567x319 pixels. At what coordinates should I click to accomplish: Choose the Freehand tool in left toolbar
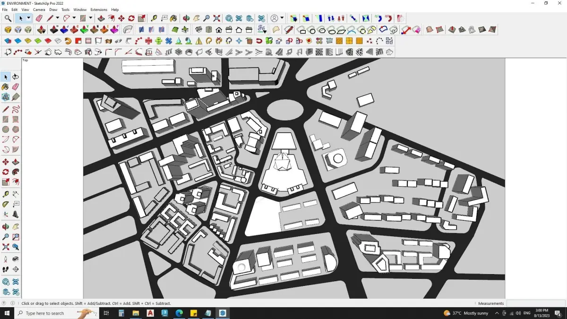(16, 109)
